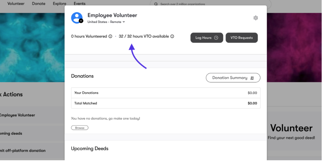Click the Log Hours button

[207, 37]
